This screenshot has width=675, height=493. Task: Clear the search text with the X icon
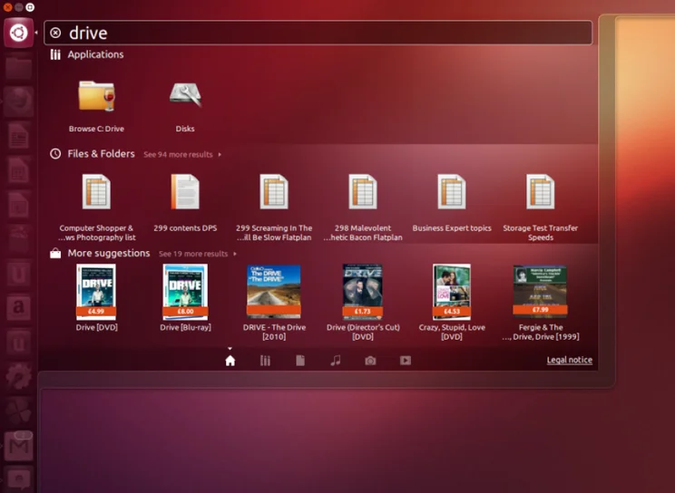pos(55,34)
